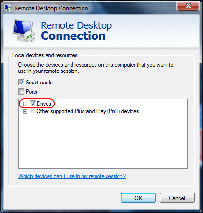Click the 'Local devices and resources' group label
Image resolution: width=203 pixels, height=213 pixels.
(x=45, y=55)
